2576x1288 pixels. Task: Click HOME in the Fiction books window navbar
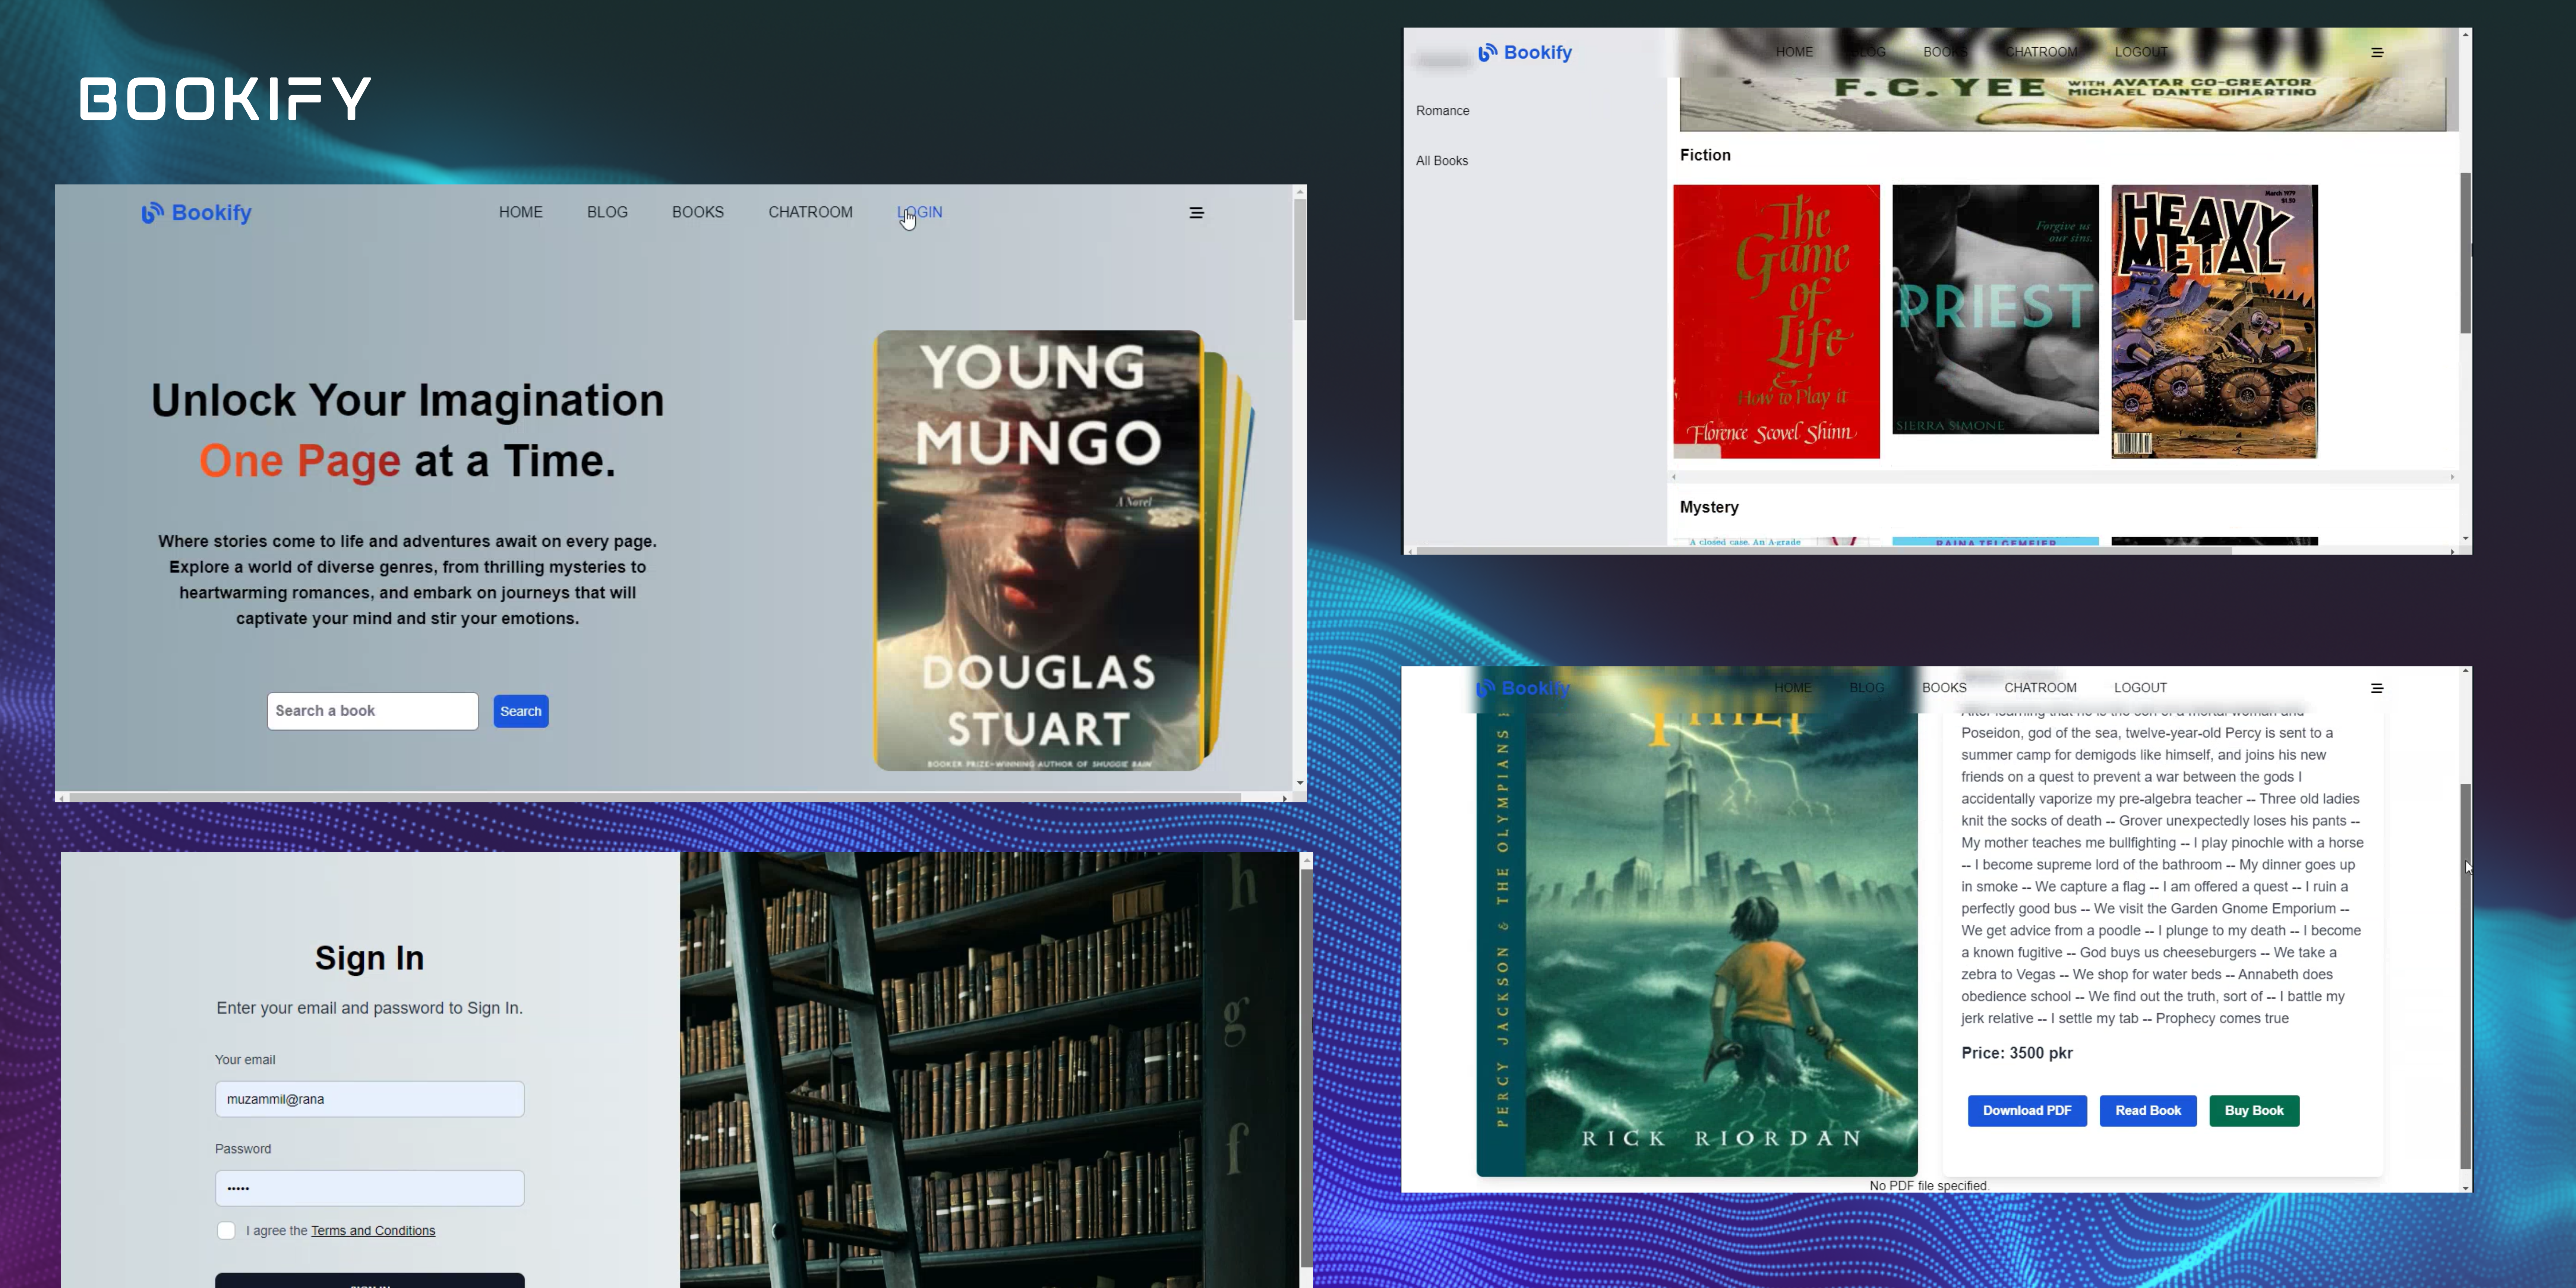pyautogui.click(x=1794, y=52)
